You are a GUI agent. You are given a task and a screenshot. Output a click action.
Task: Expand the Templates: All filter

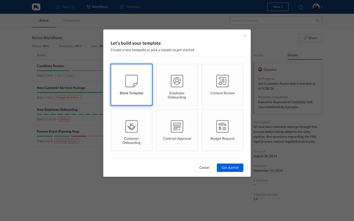[x=70, y=46]
